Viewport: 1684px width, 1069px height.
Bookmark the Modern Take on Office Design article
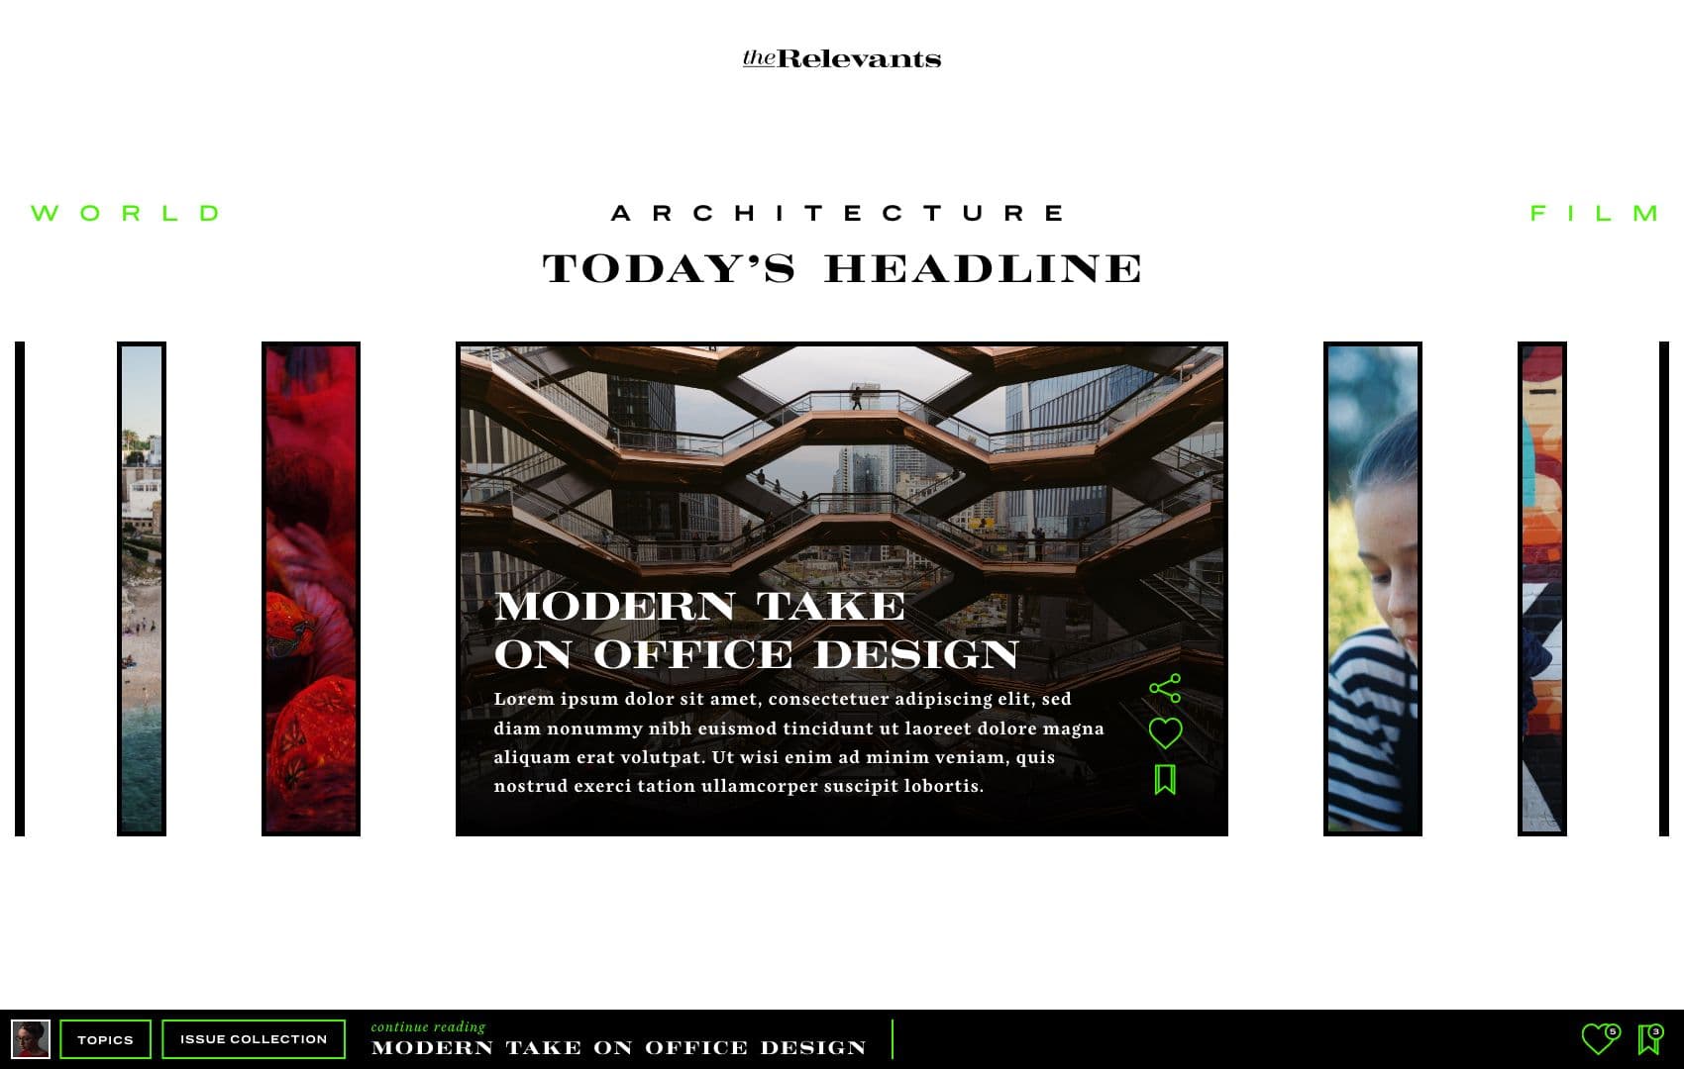1165,779
